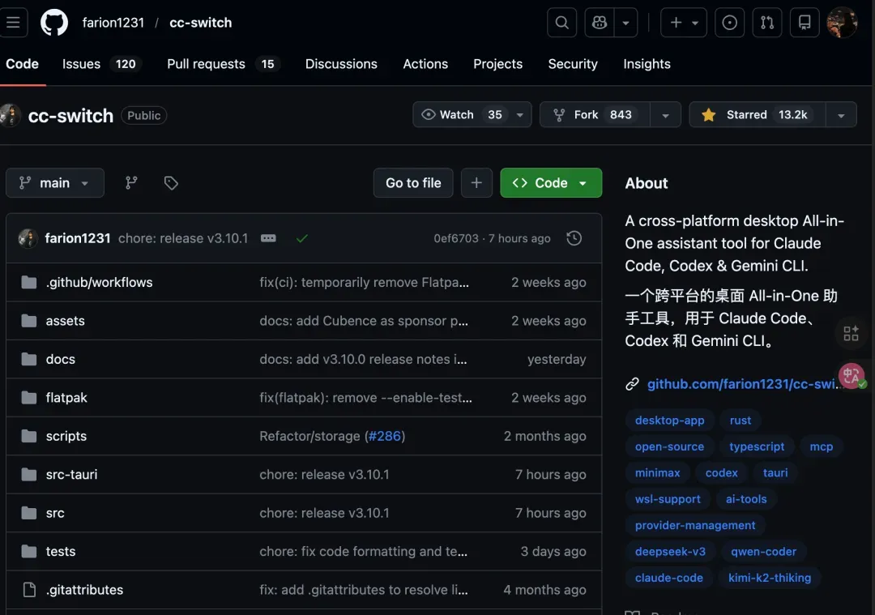Open the notifications inbox icon
The width and height of the screenshot is (875, 615).
click(805, 23)
